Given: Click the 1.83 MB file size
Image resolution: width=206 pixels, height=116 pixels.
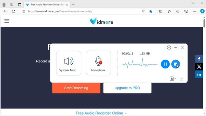Looking at the screenshot, I should pyautogui.click(x=145, y=54).
